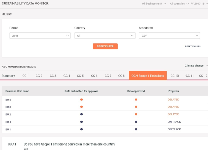Switch to the CC 1 tab

pos(25,76)
